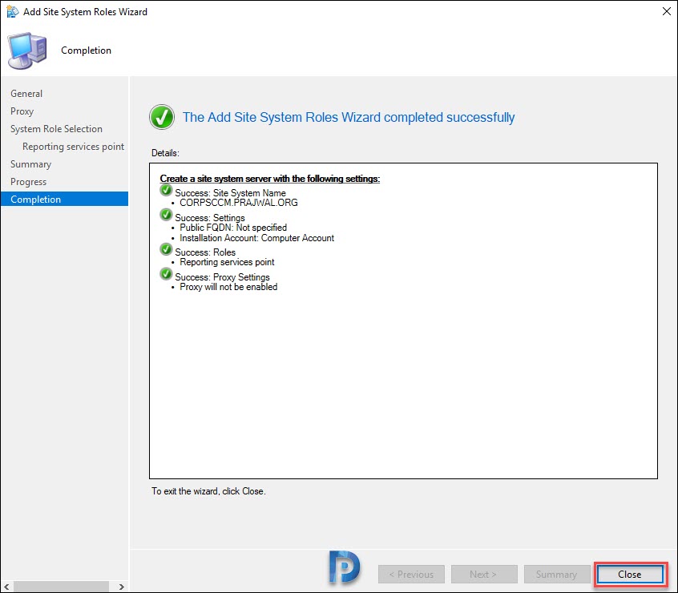Image resolution: width=678 pixels, height=593 pixels.
Task: Click the disabled Next button
Action: point(483,574)
